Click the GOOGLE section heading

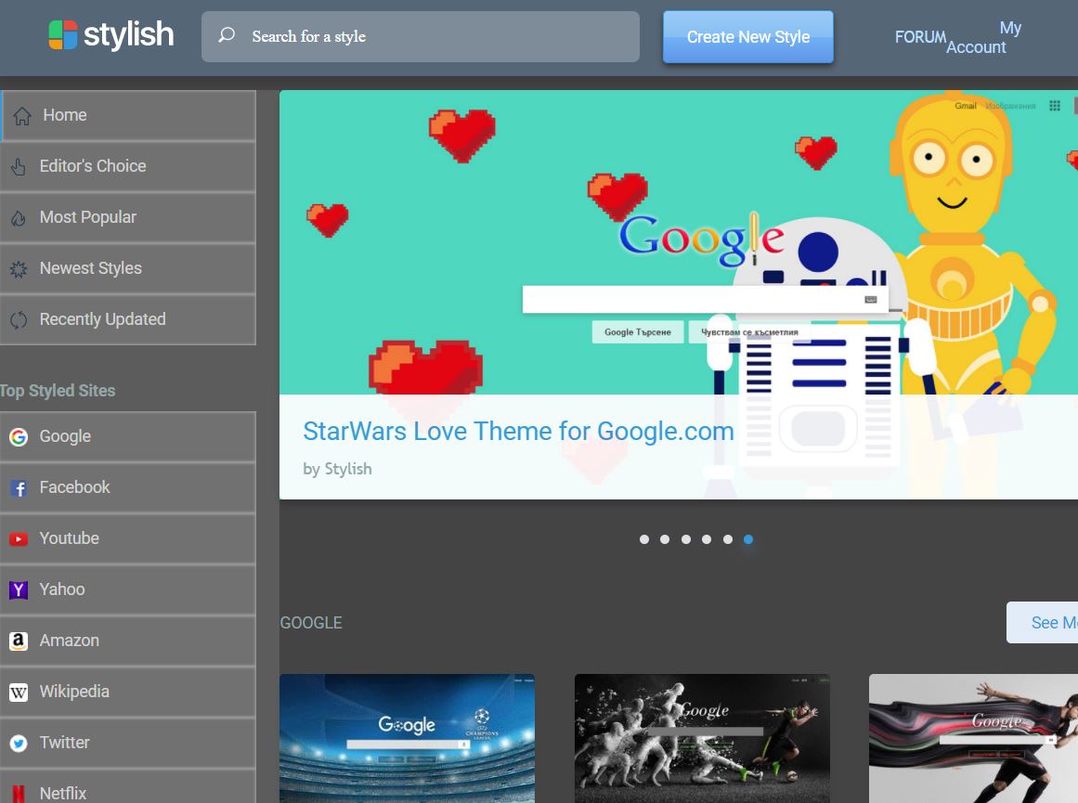coord(311,623)
